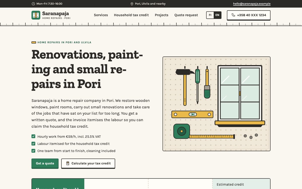Click the window frame illustration
The image size is (302, 189).
click(x=240, y=96)
